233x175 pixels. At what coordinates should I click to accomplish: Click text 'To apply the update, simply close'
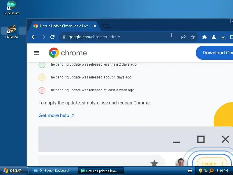click(73, 103)
